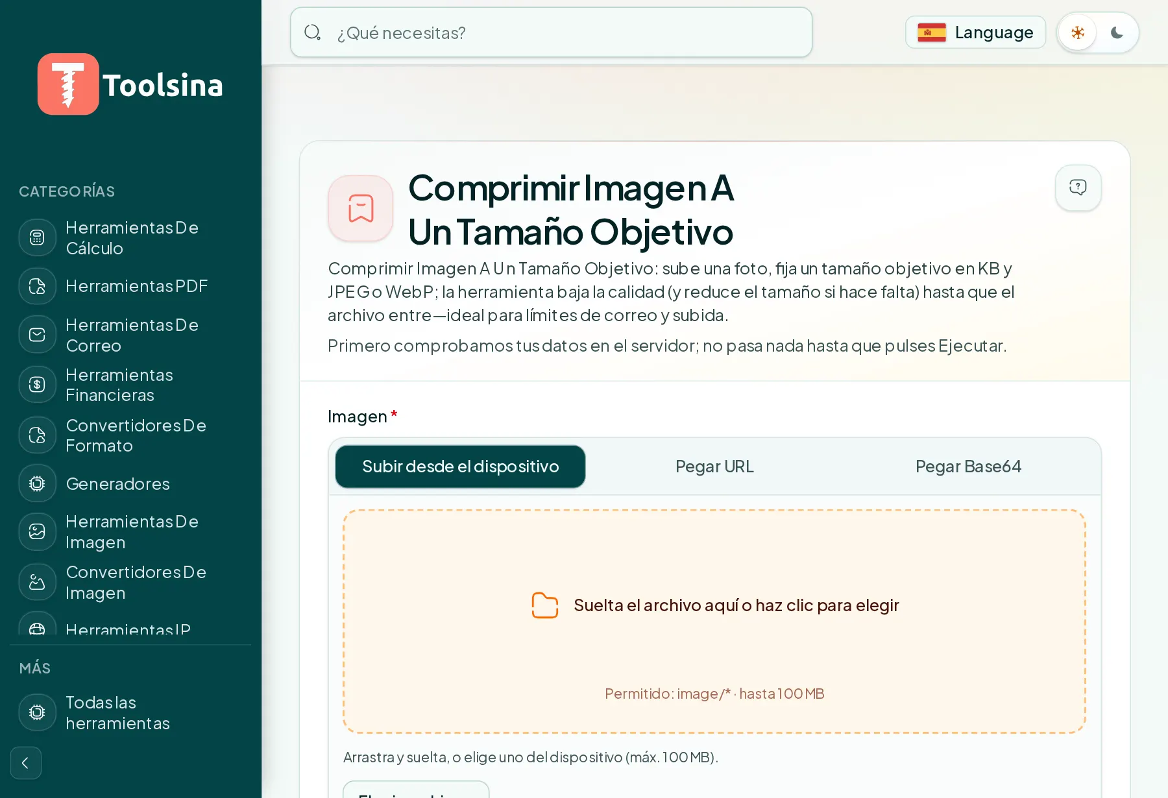
Task: Click the Herramientas De Cálculo calculator icon
Action: [x=38, y=237]
